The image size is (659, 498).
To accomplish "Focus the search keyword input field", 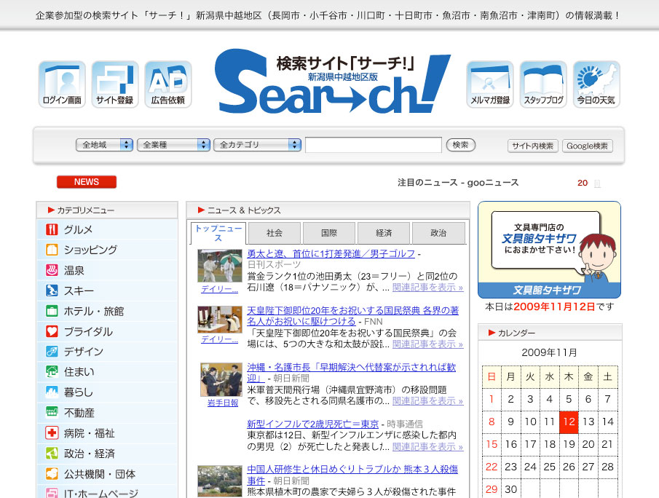I will coord(374,145).
